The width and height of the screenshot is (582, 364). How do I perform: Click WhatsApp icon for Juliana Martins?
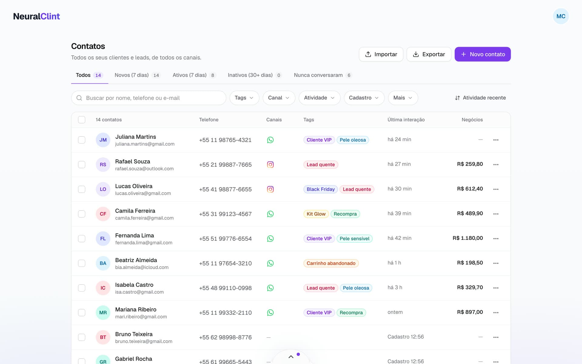pyautogui.click(x=270, y=140)
